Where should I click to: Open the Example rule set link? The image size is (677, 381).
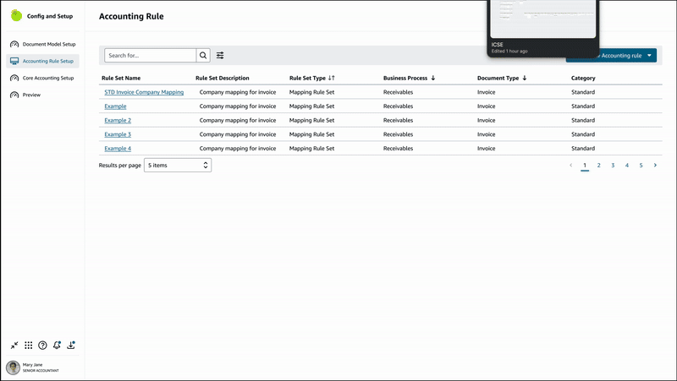115,106
